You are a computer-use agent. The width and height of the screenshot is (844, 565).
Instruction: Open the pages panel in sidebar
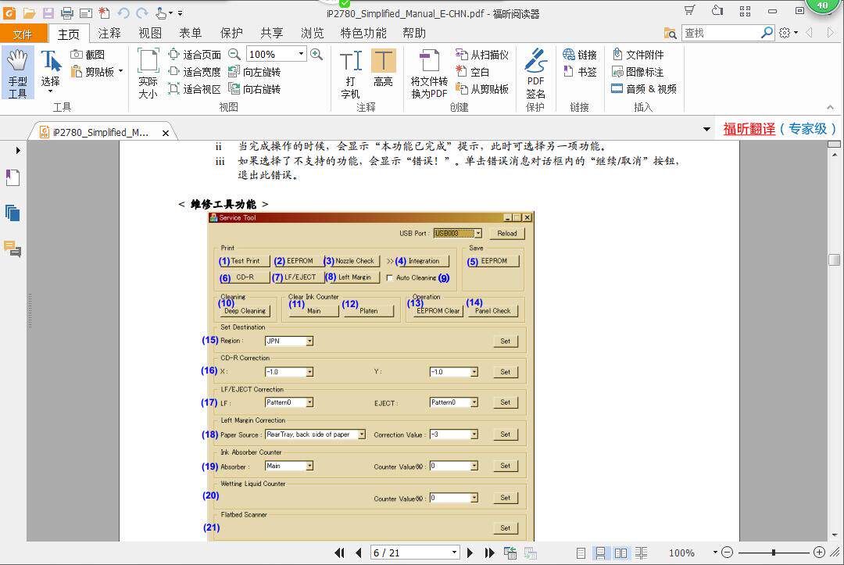click(x=13, y=213)
